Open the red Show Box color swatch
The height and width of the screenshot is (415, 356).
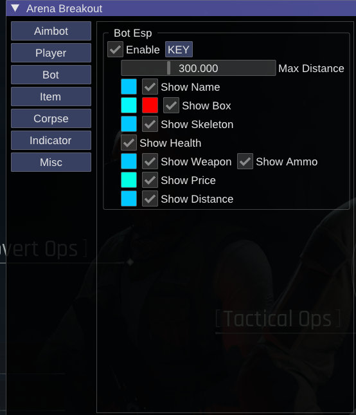[150, 106]
